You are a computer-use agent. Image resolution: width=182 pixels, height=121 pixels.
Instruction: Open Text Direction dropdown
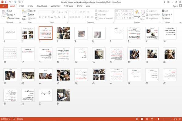click(102, 11)
